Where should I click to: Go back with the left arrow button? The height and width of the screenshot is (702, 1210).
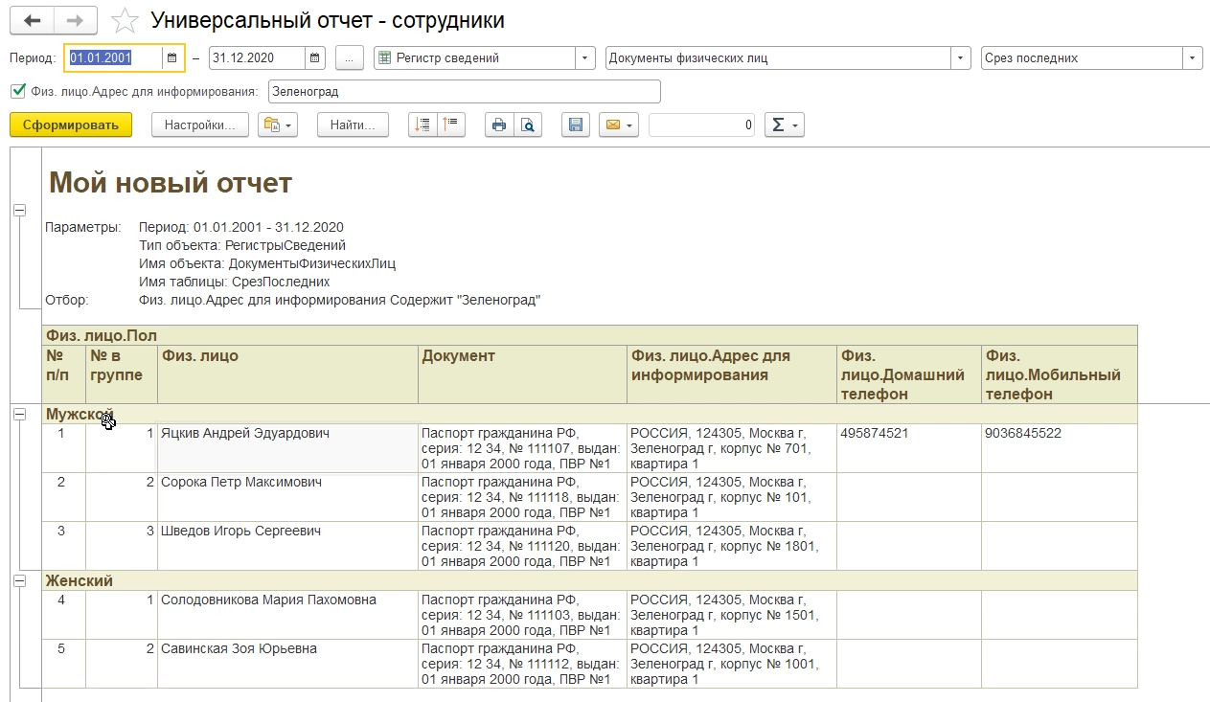point(32,20)
